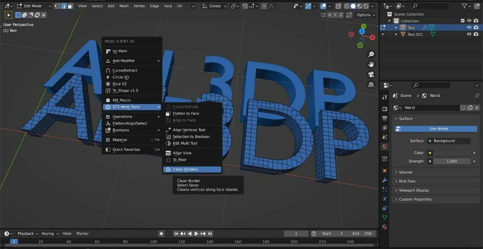Toggle Collection exclude checkbox in outliner
Viewport: 483px width, 249px height.
point(463,21)
